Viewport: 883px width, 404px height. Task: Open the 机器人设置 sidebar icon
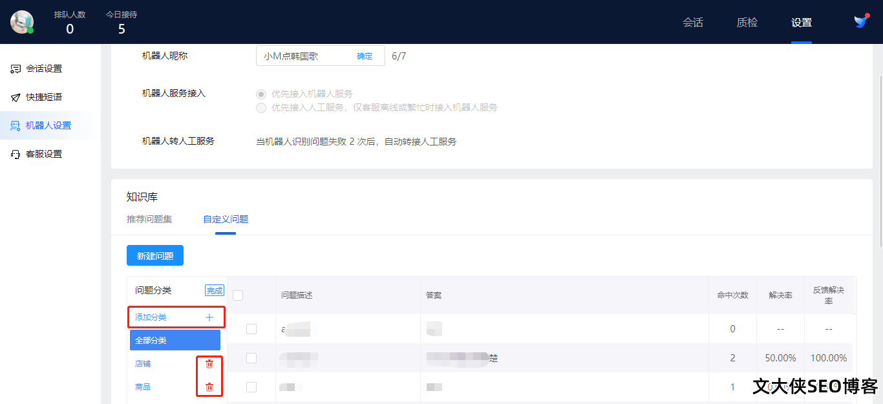(x=15, y=125)
